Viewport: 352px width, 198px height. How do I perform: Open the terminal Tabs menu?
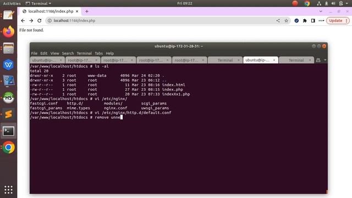pos(98,53)
